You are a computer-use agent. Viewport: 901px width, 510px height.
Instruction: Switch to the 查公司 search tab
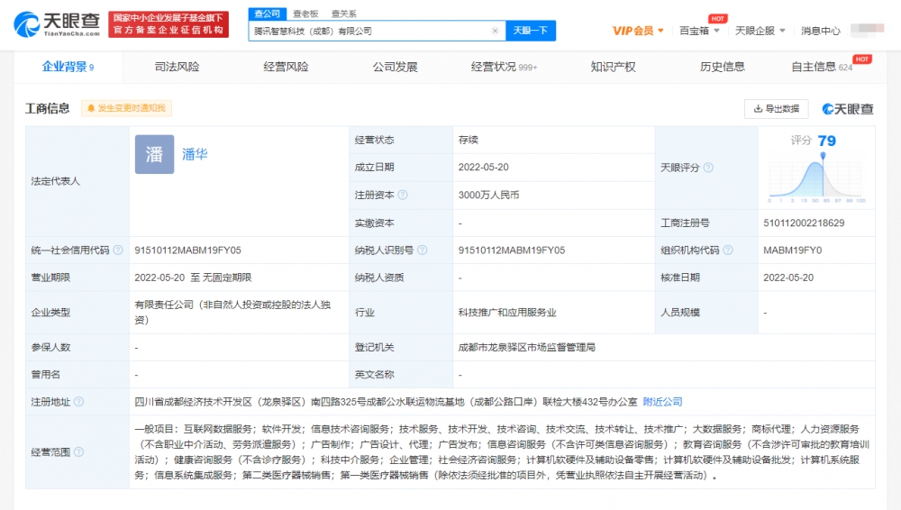268,14
